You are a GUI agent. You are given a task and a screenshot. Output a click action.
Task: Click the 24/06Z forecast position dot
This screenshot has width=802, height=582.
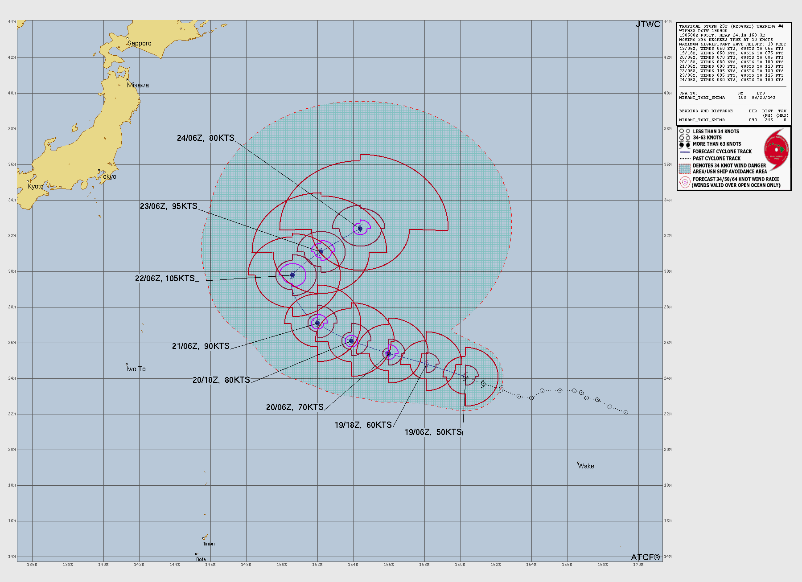[360, 229]
